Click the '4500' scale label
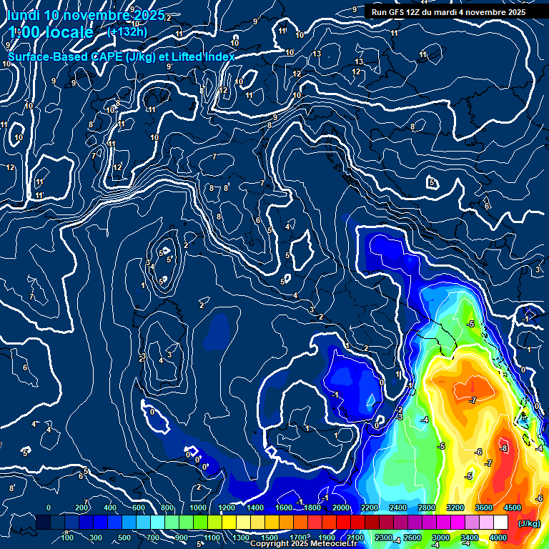 tap(513, 508)
